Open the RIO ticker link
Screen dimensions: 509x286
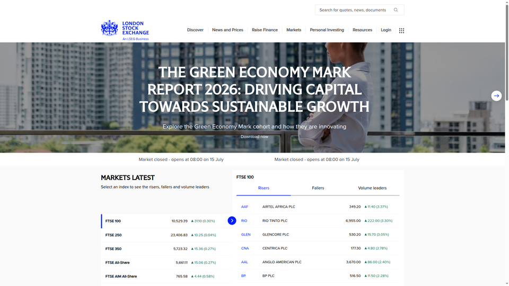(x=244, y=220)
